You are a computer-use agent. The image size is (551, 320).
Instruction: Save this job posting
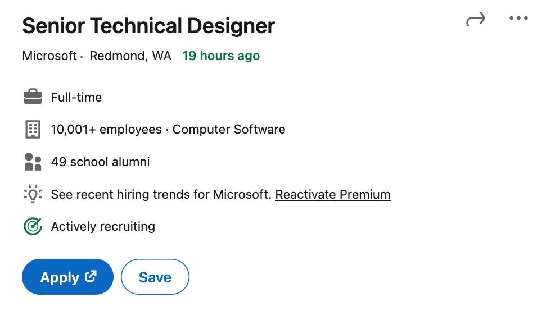(155, 277)
